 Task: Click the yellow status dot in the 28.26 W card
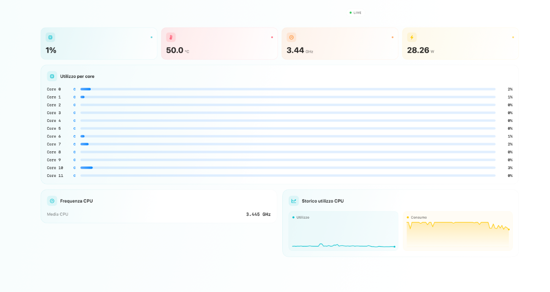click(513, 37)
